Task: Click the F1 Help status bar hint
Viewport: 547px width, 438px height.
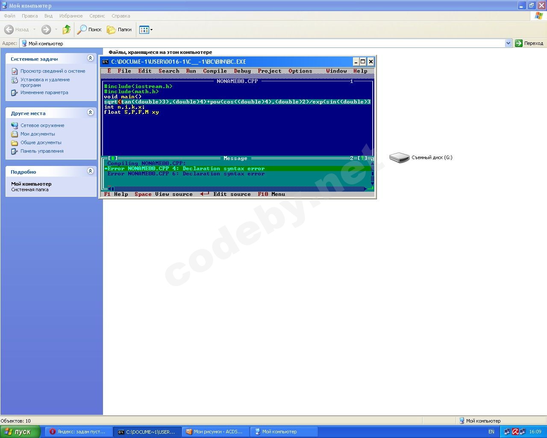Action: pos(116,194)
